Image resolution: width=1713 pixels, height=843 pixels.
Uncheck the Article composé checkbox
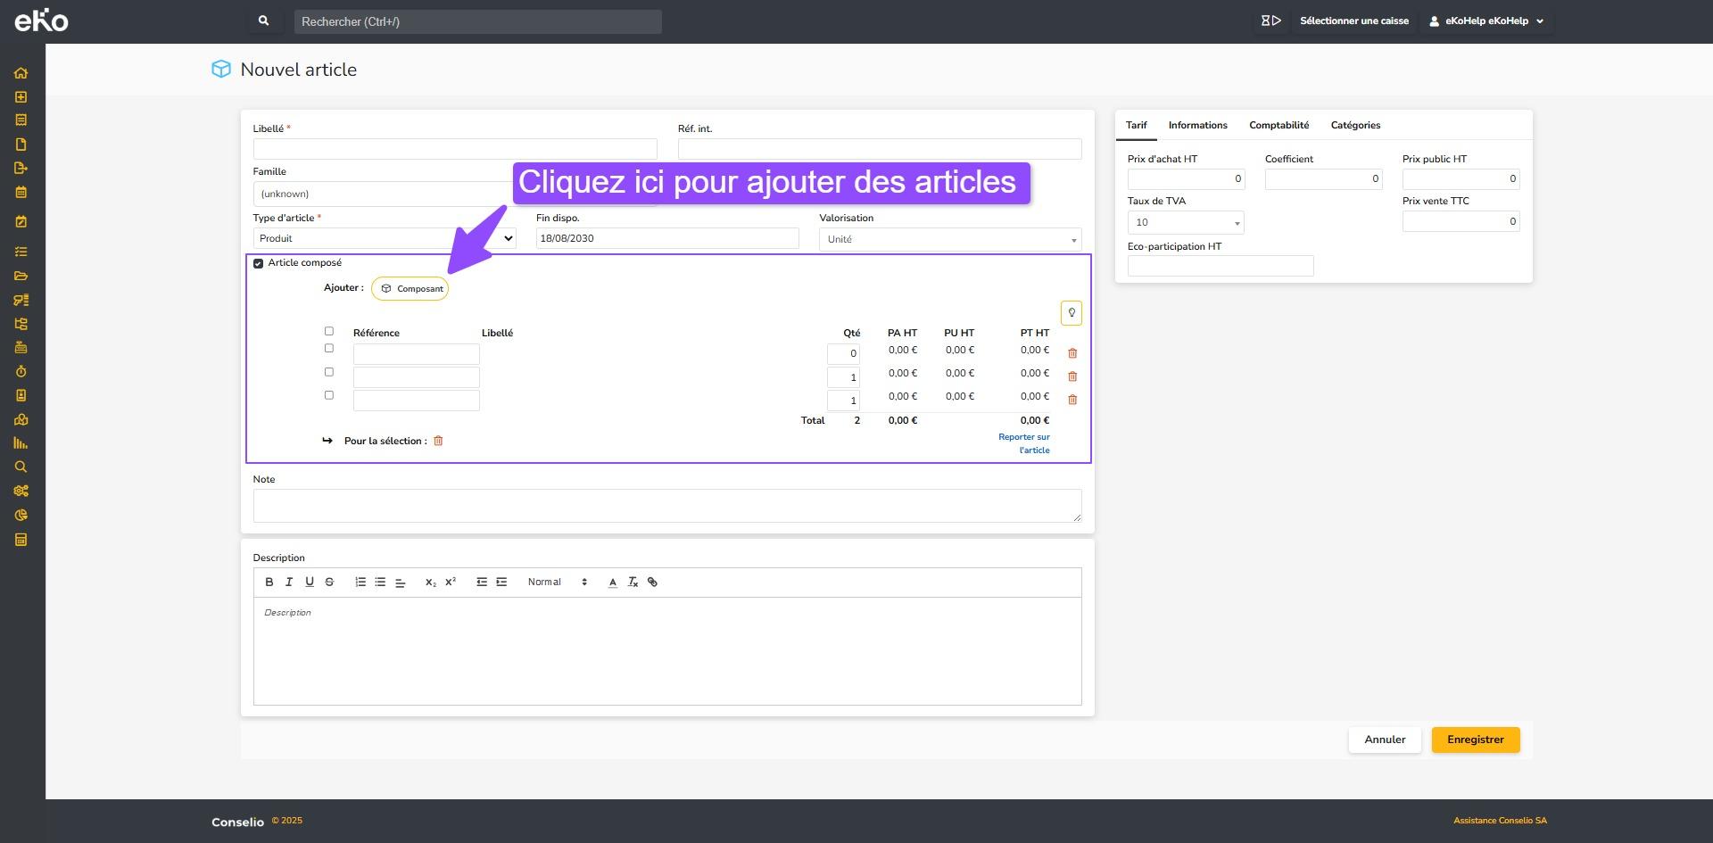point(259,263)
